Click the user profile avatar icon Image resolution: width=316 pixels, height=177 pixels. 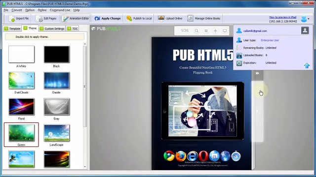tap(305, 30)
